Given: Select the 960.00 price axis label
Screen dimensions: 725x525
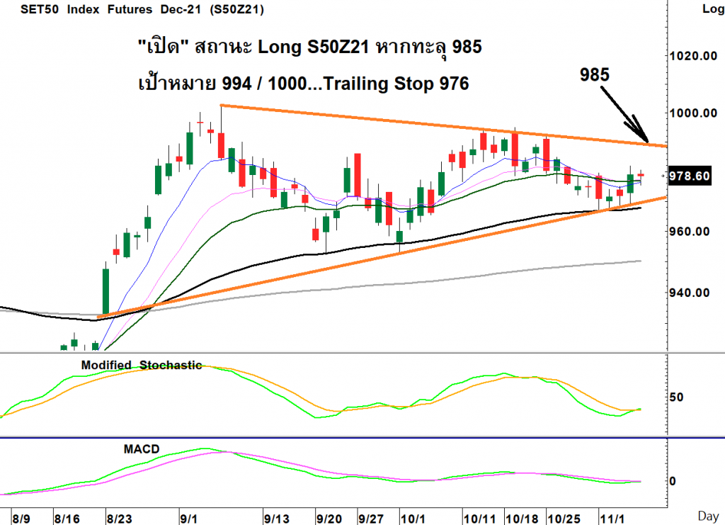Looking at the screenshot, I should pos(690,231).
